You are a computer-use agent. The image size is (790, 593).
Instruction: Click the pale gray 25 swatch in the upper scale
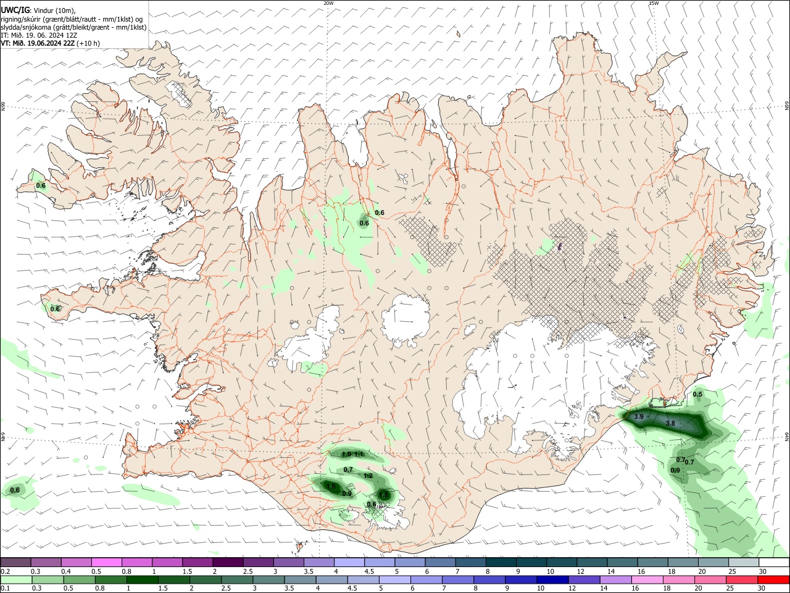pos(742,562)
